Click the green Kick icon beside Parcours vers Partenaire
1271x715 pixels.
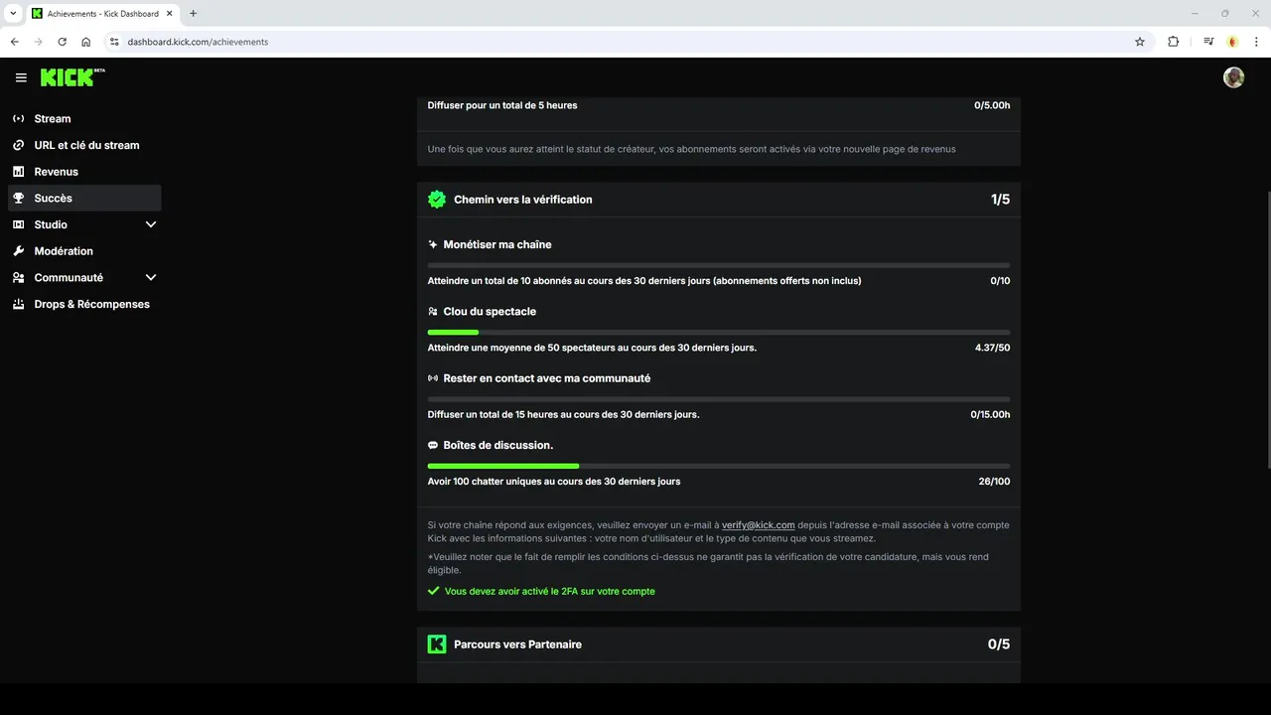click(437, 644)
